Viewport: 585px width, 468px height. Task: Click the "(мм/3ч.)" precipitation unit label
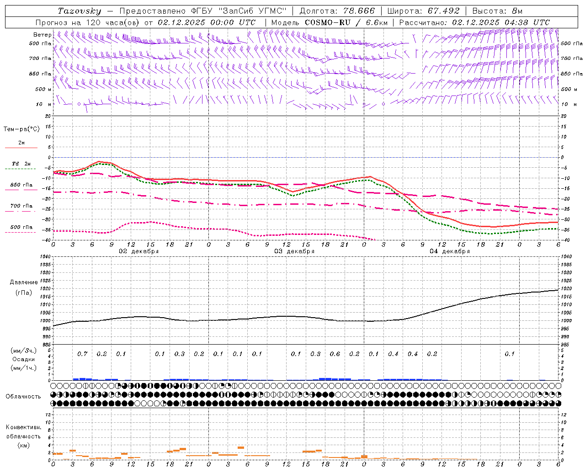click(23, 351)
